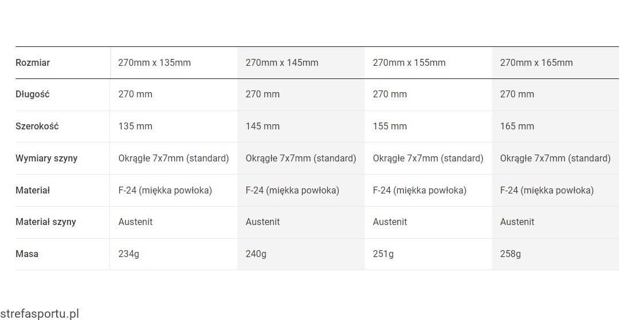Click the Materiał row label
642x320 pixels.
pos(32,190)
